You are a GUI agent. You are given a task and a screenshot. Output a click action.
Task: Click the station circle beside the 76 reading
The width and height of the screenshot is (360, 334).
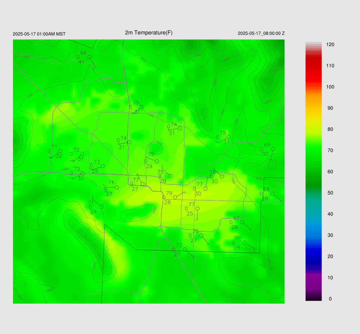(x=222, y=176)
